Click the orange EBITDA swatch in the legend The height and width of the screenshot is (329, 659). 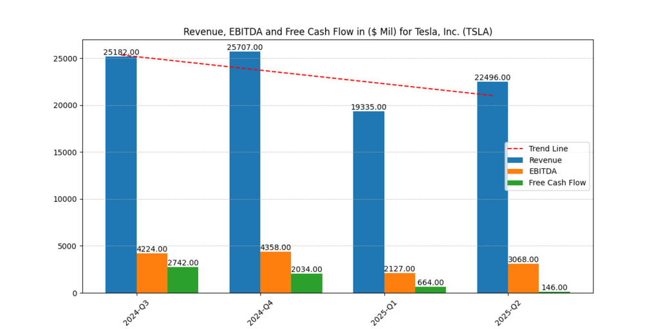516,172
